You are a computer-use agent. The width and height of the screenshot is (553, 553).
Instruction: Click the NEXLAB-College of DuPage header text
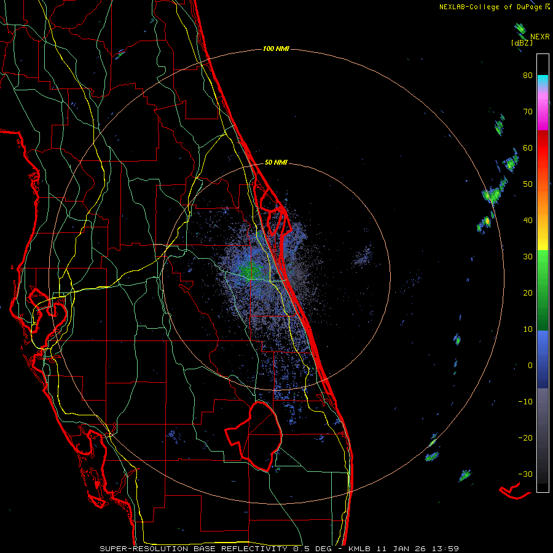tap(495, 7)
